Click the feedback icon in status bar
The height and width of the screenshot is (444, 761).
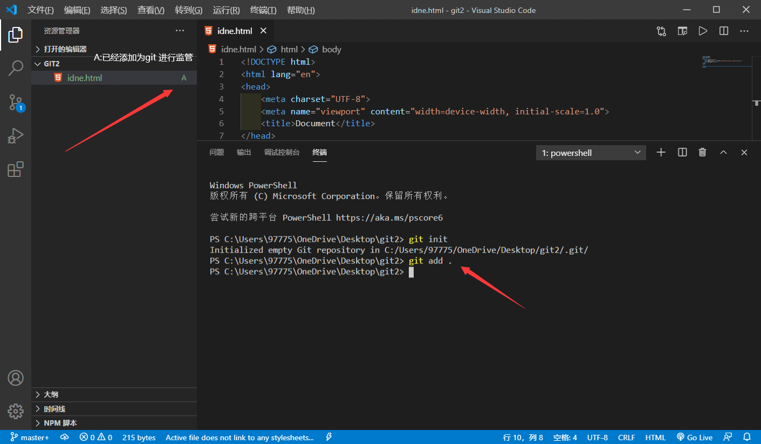(728, 438)
